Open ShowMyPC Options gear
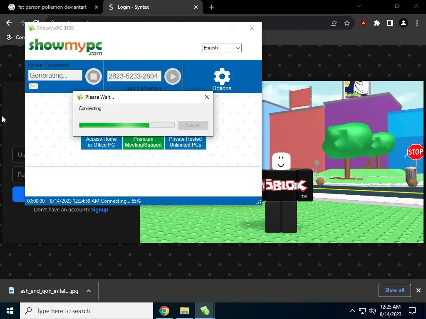 (222, 79)
